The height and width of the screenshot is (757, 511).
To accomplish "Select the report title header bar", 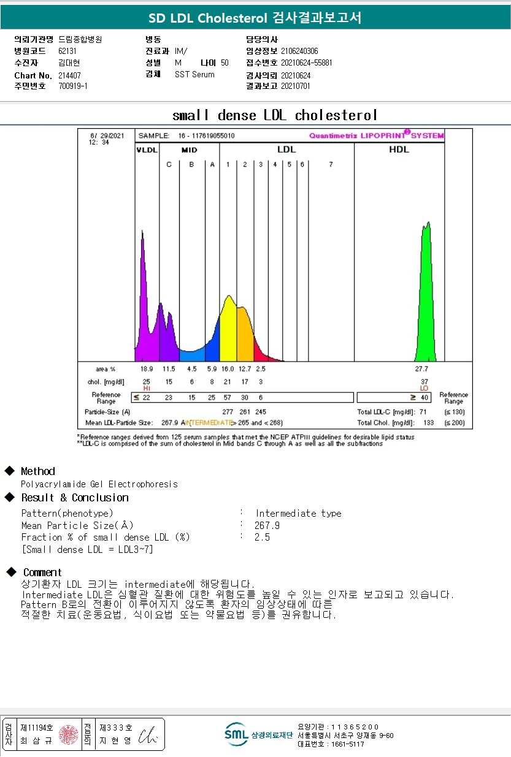I will [255, 18].
